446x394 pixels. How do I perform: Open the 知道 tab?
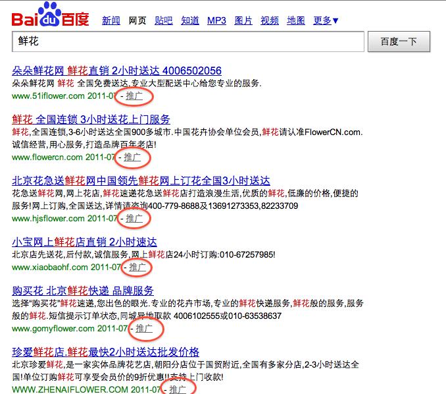coord(190,20)
